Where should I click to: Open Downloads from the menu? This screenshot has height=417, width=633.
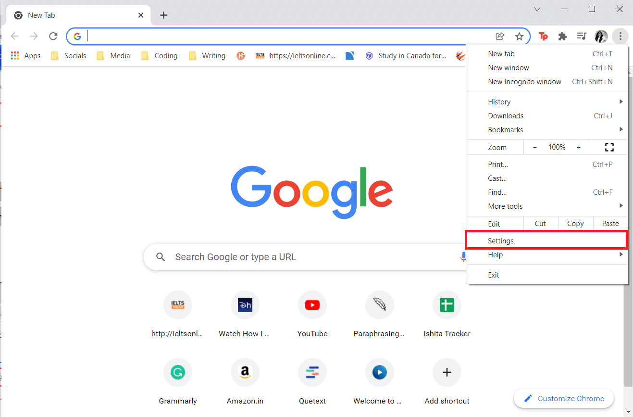click(547, 116)
